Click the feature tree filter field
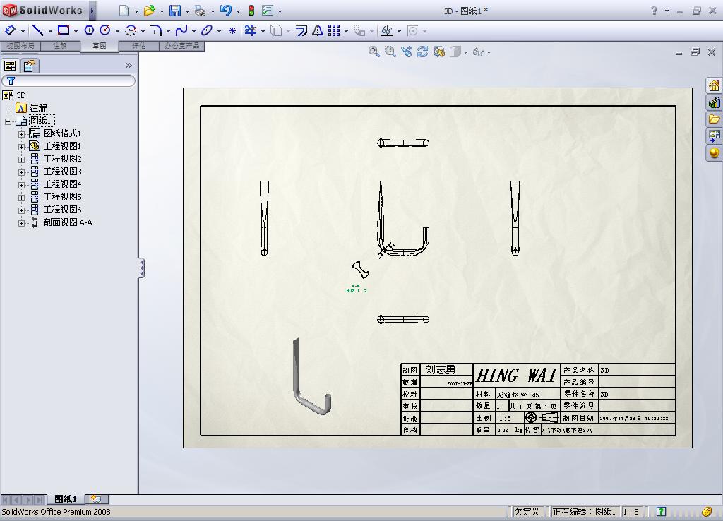 tap(68, 80)
